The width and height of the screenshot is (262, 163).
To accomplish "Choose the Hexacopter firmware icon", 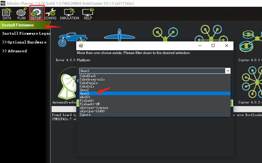I will click(211, 33).
